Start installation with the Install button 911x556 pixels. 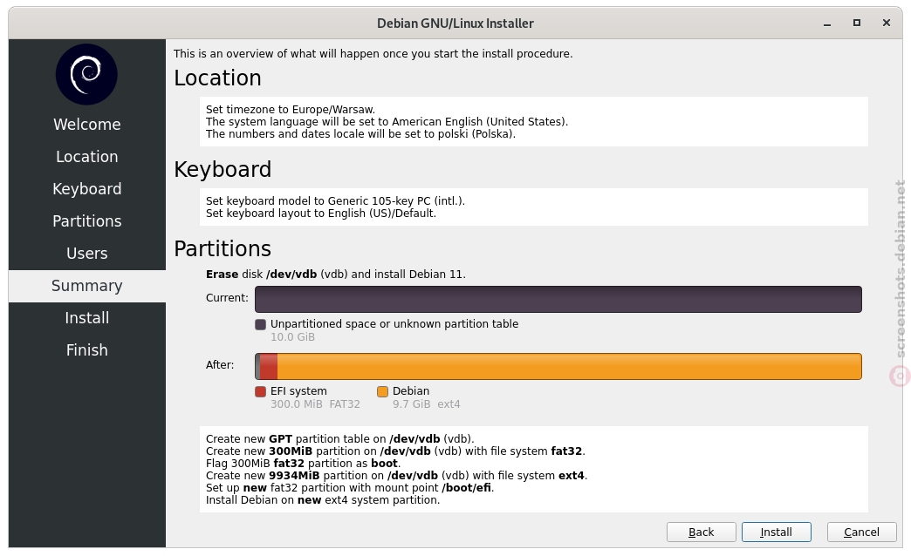click(x=777, y=532)
